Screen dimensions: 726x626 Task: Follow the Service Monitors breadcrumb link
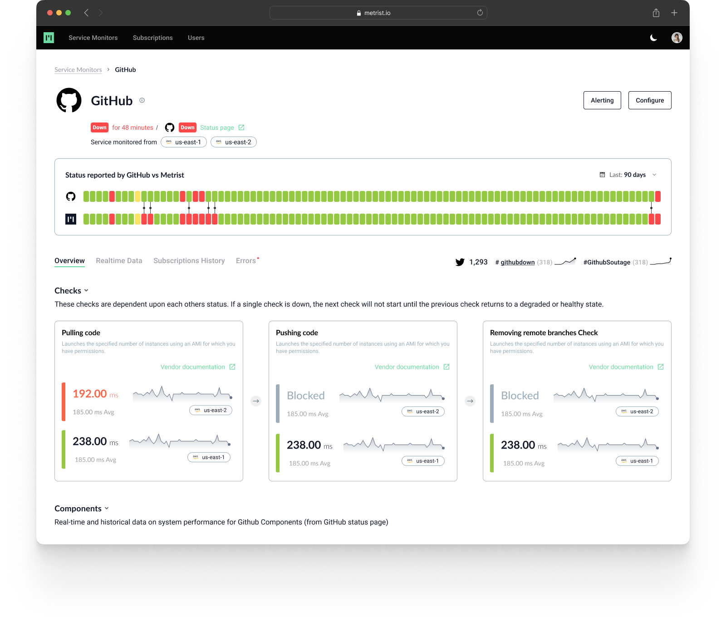(78, 70)
